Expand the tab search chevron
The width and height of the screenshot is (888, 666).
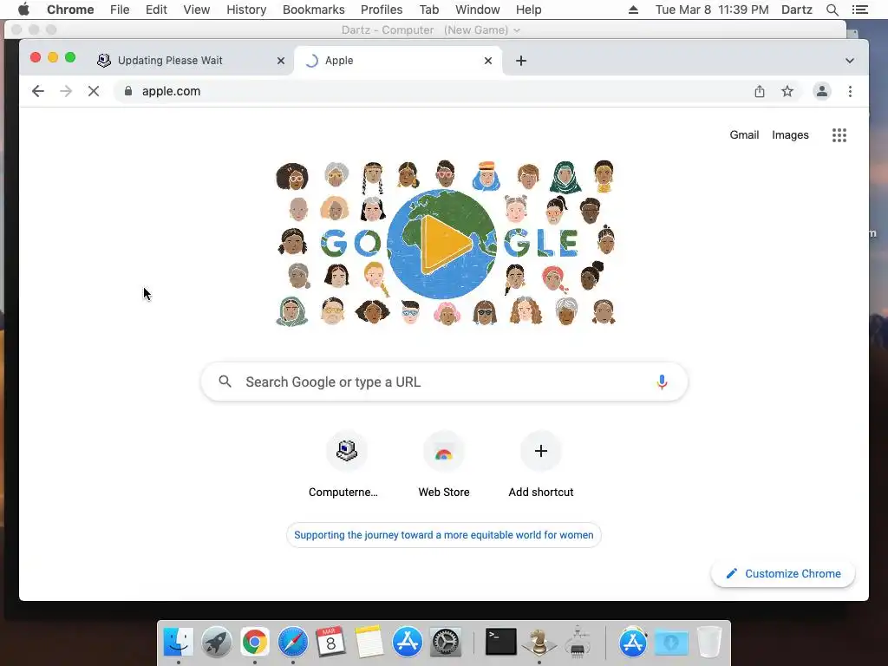click(x=850, y=61)
